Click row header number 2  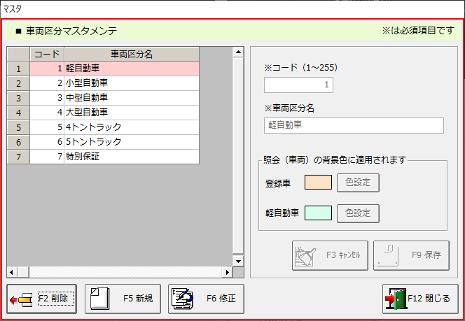[18, 83]
